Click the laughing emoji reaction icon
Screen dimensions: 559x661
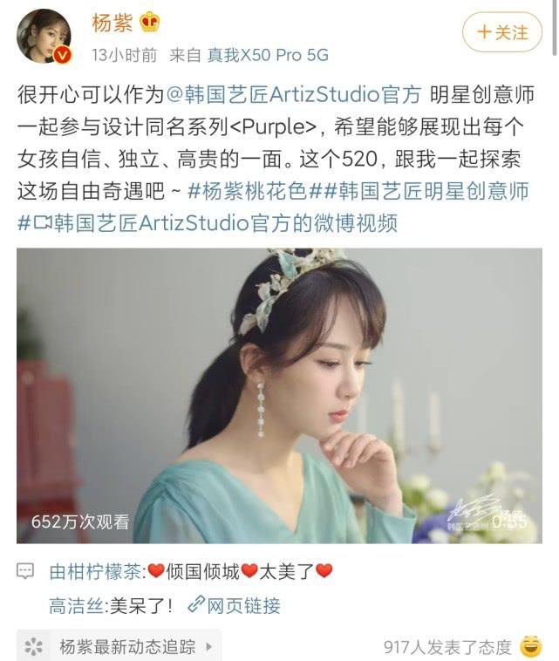click(531, 646)
